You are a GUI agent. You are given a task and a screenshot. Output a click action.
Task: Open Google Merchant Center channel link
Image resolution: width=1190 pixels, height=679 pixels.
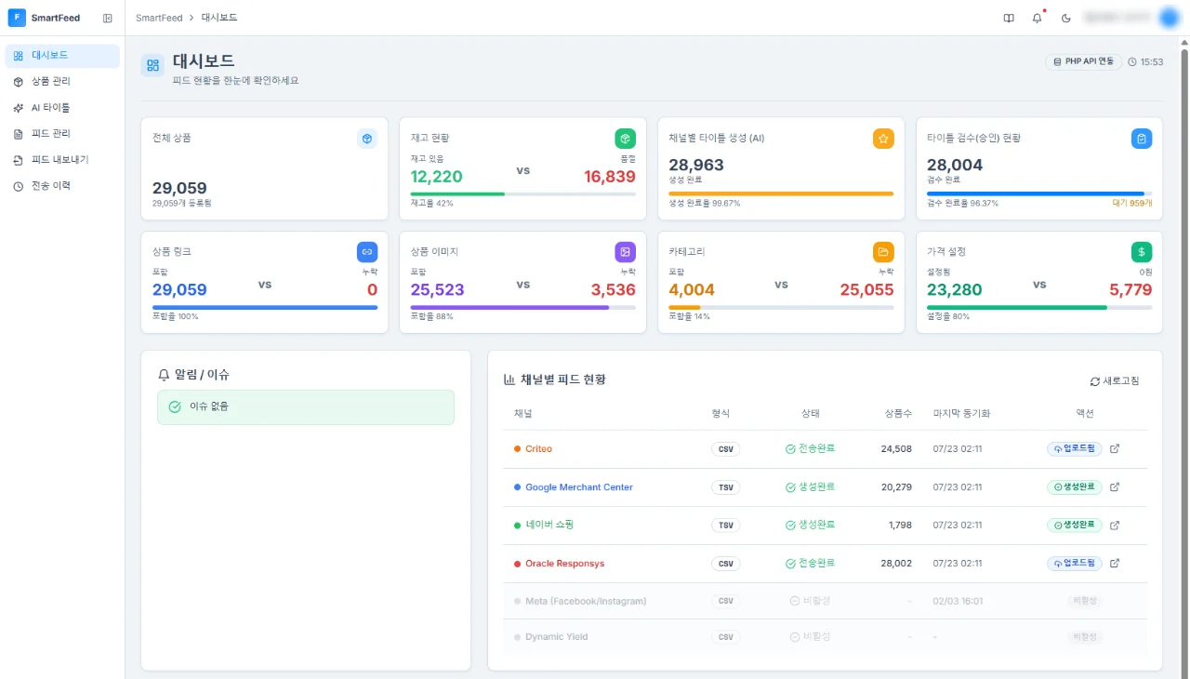tap(578, 487)
